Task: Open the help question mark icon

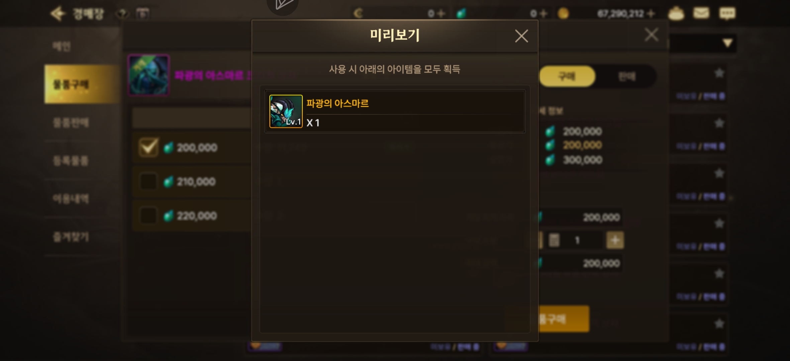Action: pyautogui.click(x=122, y=14)
